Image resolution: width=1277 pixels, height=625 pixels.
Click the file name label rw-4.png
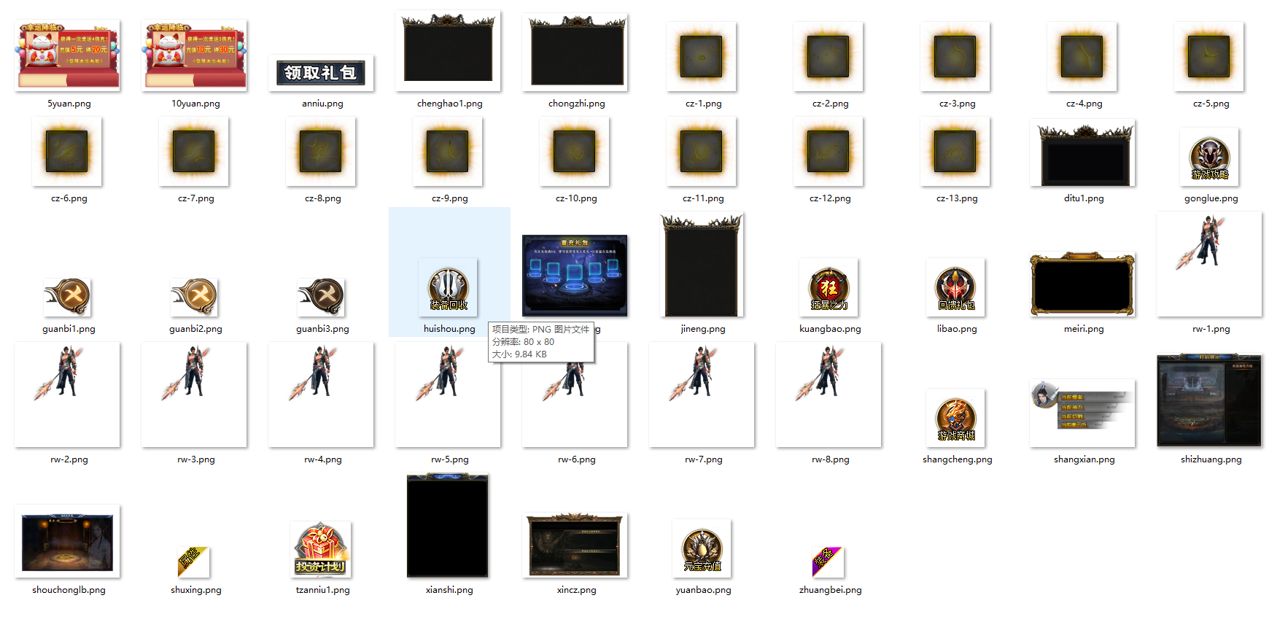323,459
